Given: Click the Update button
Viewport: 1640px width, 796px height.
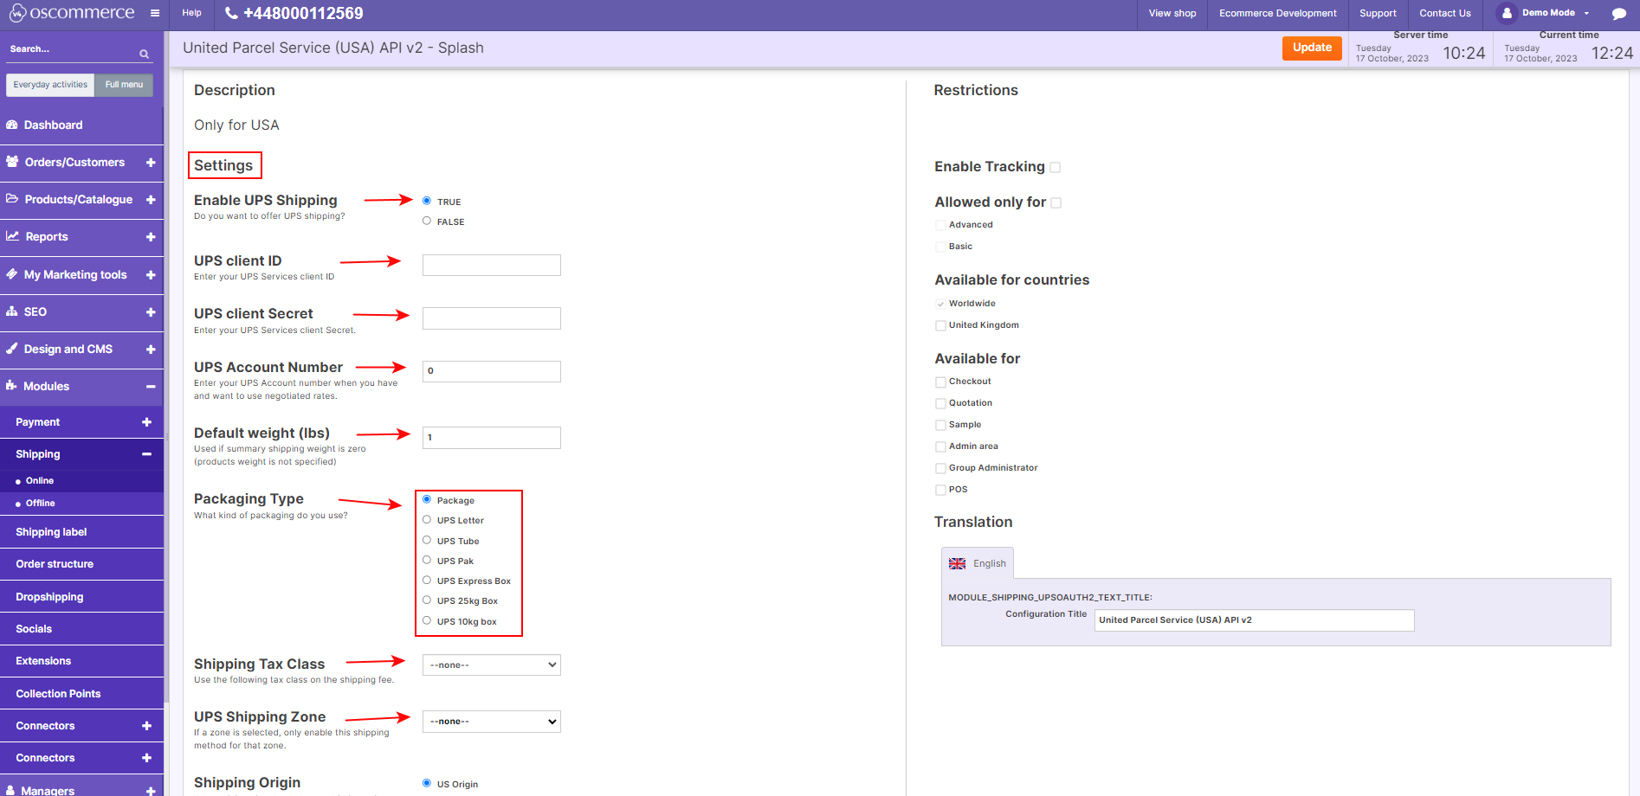Looking at the screenshot, I should tap(1312, 48).
